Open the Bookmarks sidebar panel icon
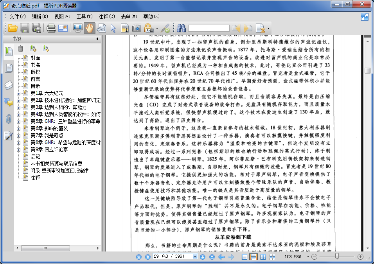This screenshot has height=264, width=374. pyautogui.click(x=9, y=51)
